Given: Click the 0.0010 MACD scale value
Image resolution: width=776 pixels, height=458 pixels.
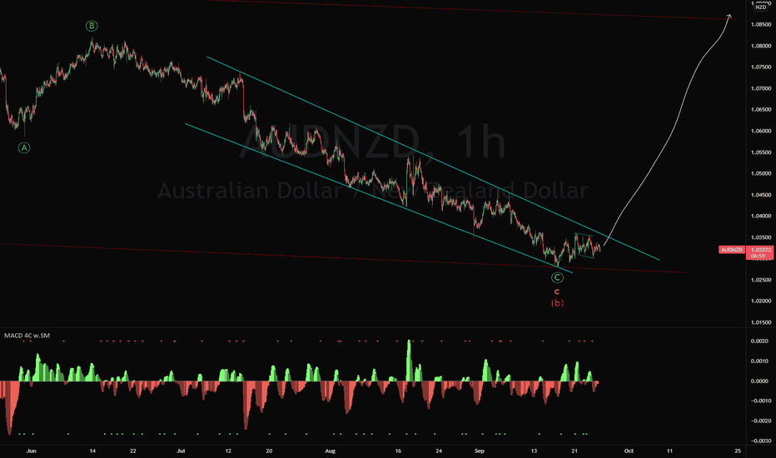Looking at the screenshot, I should (x=759, y=361).
